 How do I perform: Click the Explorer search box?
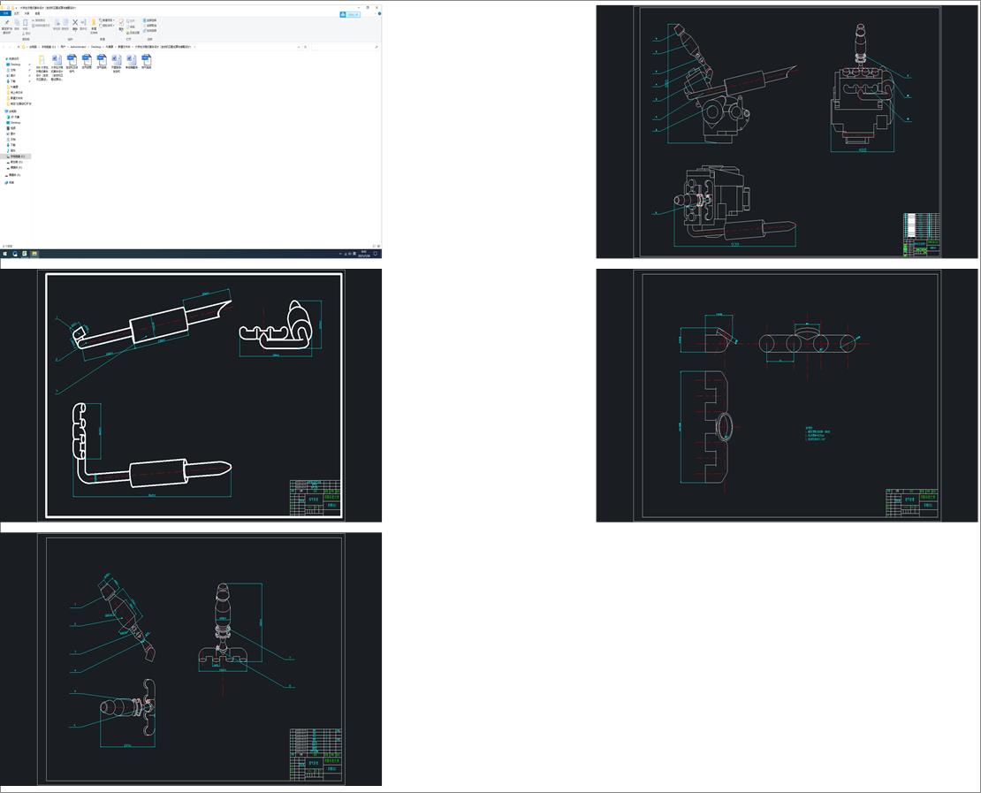point(344,47)
